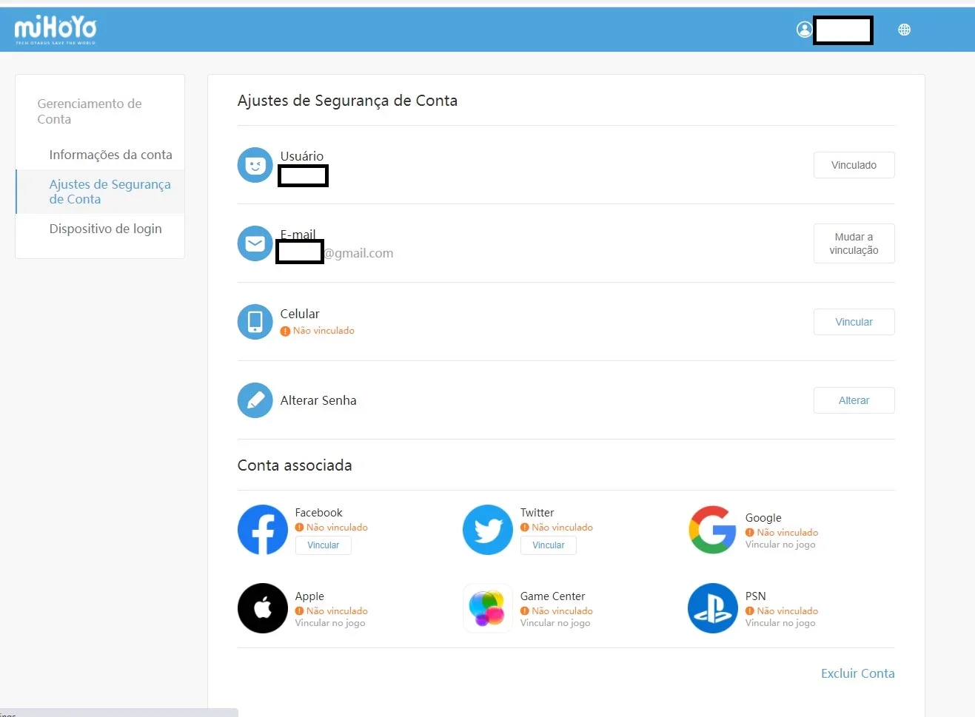Viewport: 975px width, 717px height.
Task: Click the warning icon next to Google status
Action: coord(750,533)
